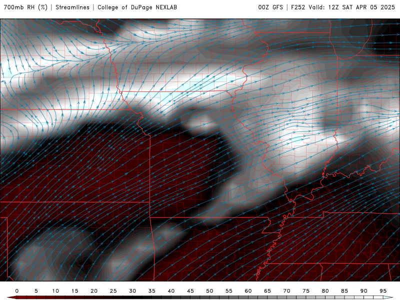Image resolution: width=400 pixels, height=300 pixels.
Task: Click the '0' value on the color scale
Action: tap(17, 291)
